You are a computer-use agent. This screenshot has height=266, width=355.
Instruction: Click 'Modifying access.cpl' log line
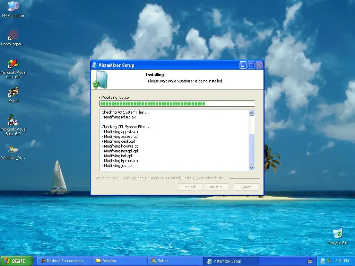pyautogui.click(x=120, y=136)
